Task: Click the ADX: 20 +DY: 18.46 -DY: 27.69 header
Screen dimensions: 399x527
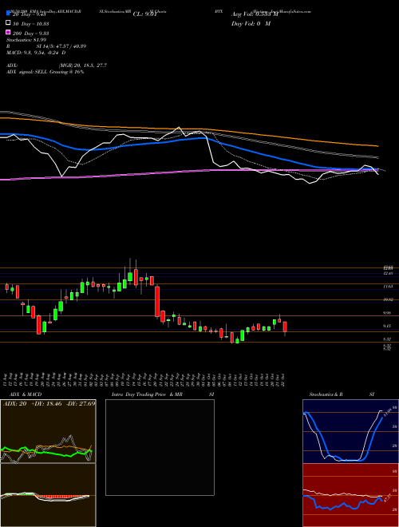Action: (x=49, y=403)
